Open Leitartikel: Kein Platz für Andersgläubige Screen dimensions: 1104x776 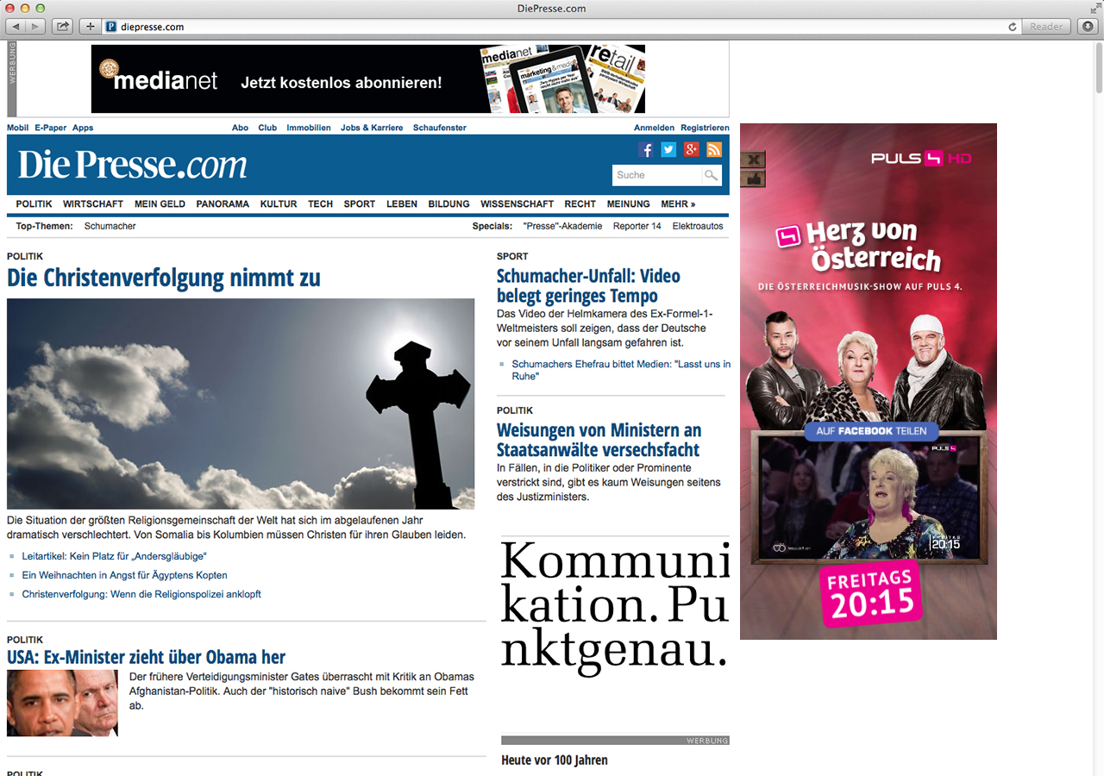pyautogui.click(x=115, y=556)
